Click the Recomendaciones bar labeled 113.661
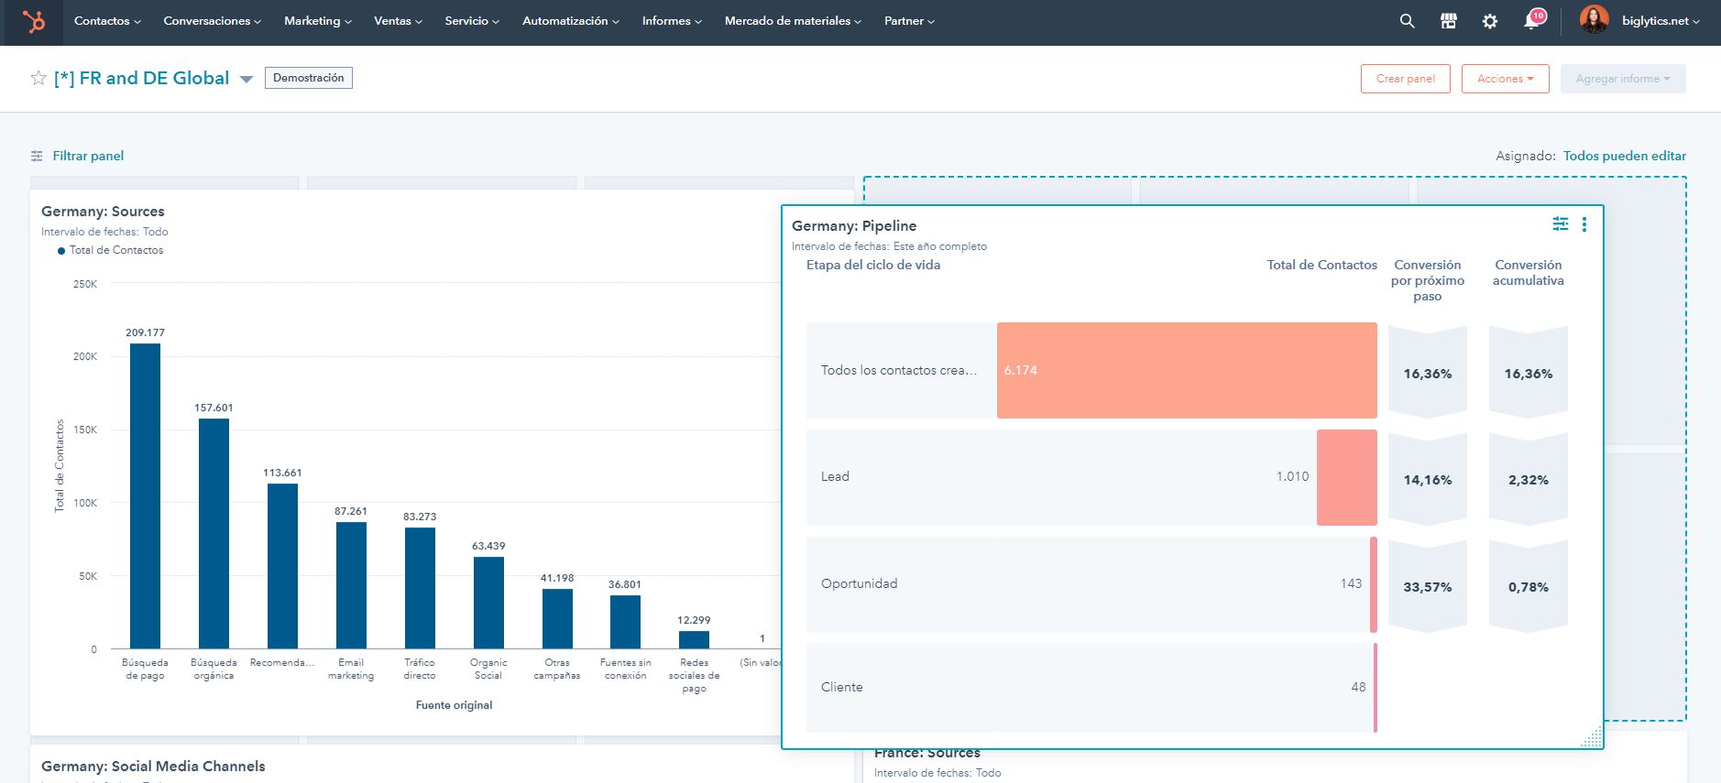The image size is (1721, 783). coord(282,566)
